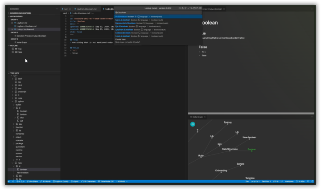Open Login on Duckly status item
The height and width of the screenshot is (190, 321).
tap(61, 182)
